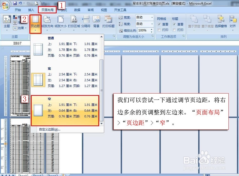The width and height of the screenshot is (239, 176).
Task: Switch to the Sheet2 worksheet tab
Action: pos(38,175)
